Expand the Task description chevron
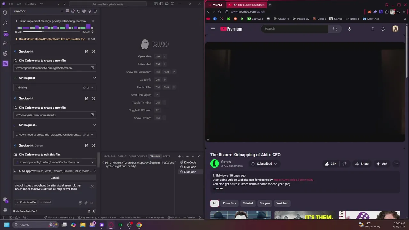 point(16,21)
